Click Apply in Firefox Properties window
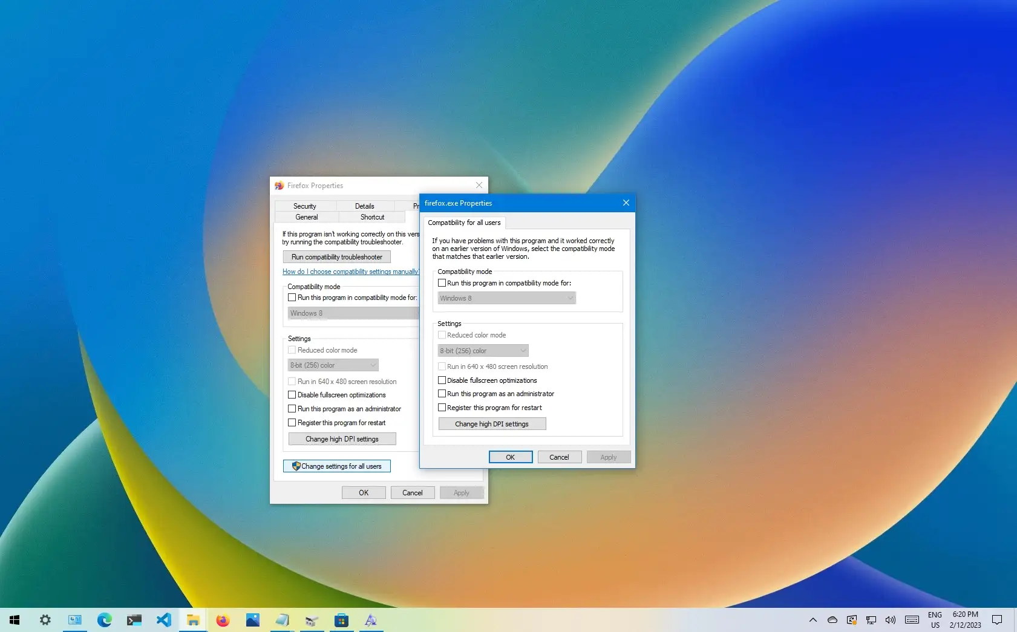1017x632 pixels. pyautogui.click(x=462, y=493)
